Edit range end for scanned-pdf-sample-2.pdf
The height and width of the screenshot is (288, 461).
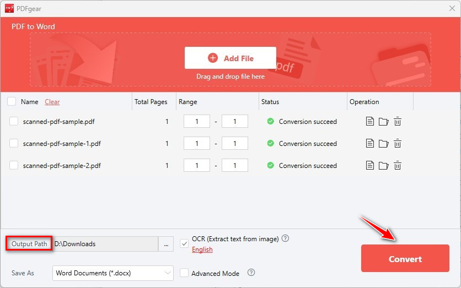point(234,165)
